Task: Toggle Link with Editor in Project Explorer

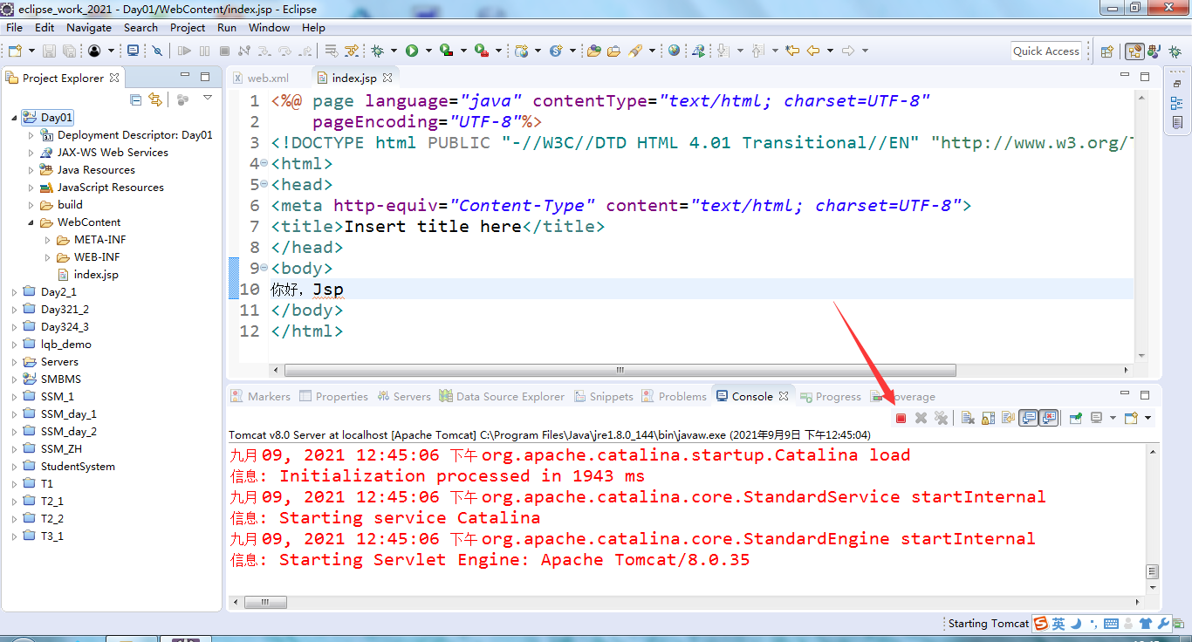Action: click(x=155, y=99)
